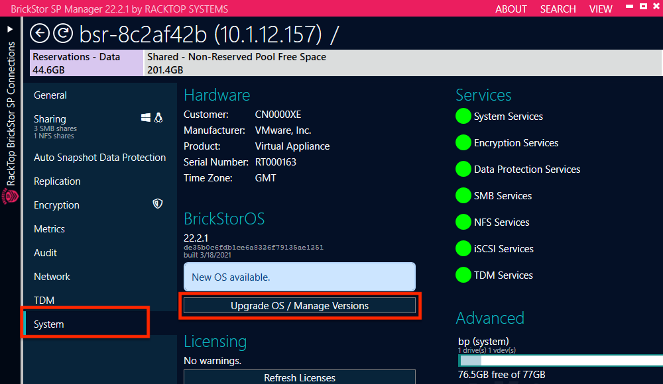Click the Refresh Licenses button
Viewport: 663px width, 384px height.
[299, 377]
